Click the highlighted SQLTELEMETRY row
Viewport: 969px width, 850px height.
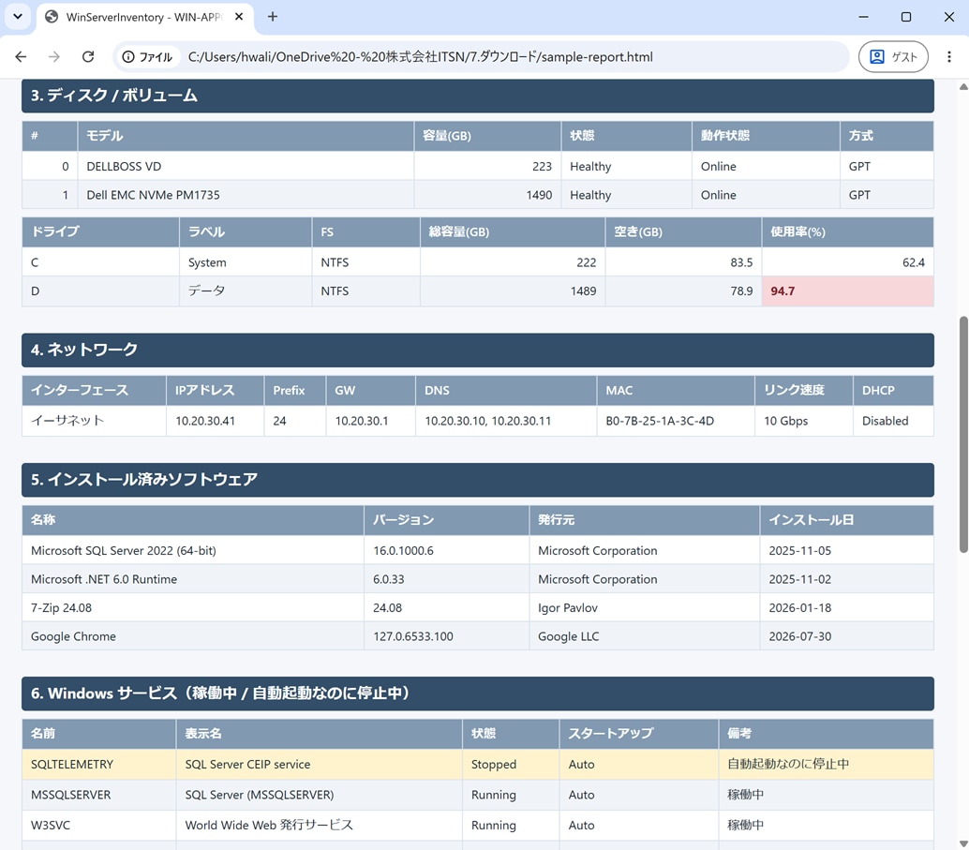[x=478, y=764]
